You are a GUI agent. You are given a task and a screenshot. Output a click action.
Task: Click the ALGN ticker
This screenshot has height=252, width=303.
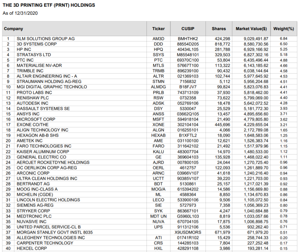click(159, 130)
